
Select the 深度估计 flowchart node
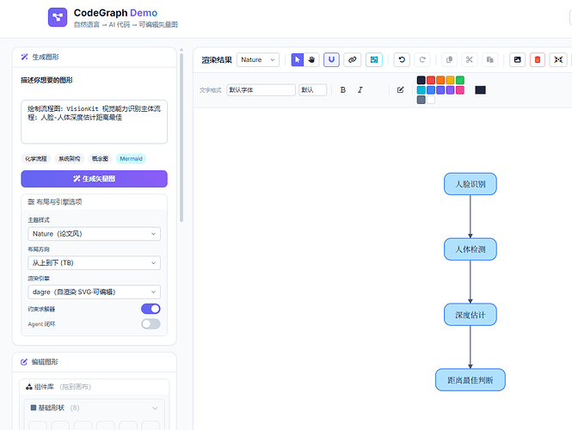471,315
